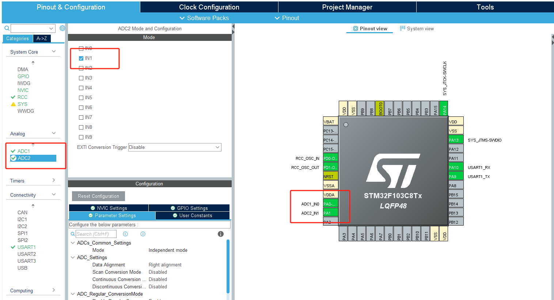Click the Reset Configuration button

[98, 196]
